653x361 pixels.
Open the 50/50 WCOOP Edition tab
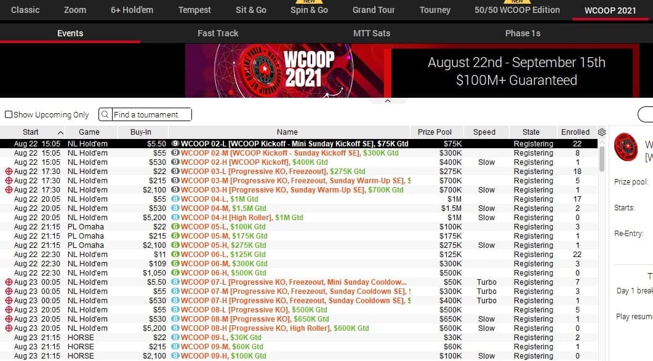click(517, 10)
